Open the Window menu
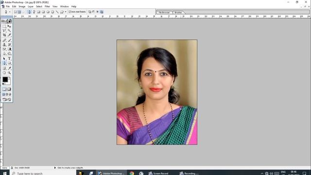The width and height of the screenshot is (311, 175). tap(64, 6)
